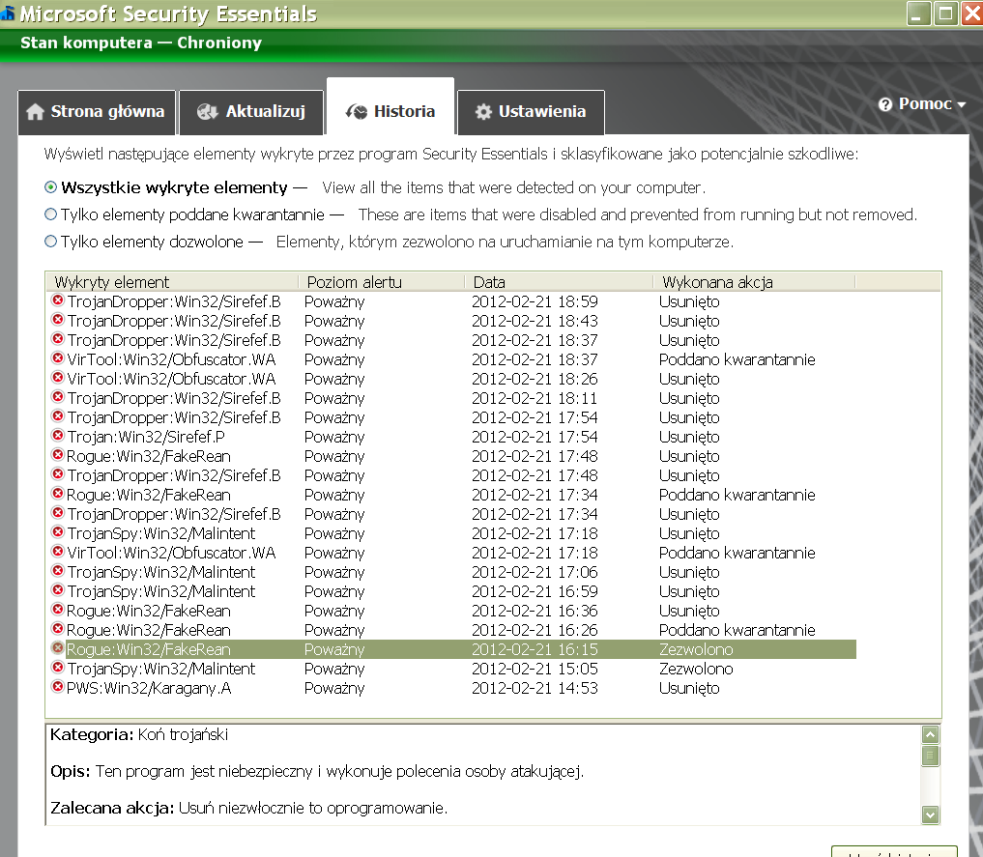Click the PWS:Win32/Karagany.A threat icon
This screenshot has width=983, height=857.
click(58, 687)
